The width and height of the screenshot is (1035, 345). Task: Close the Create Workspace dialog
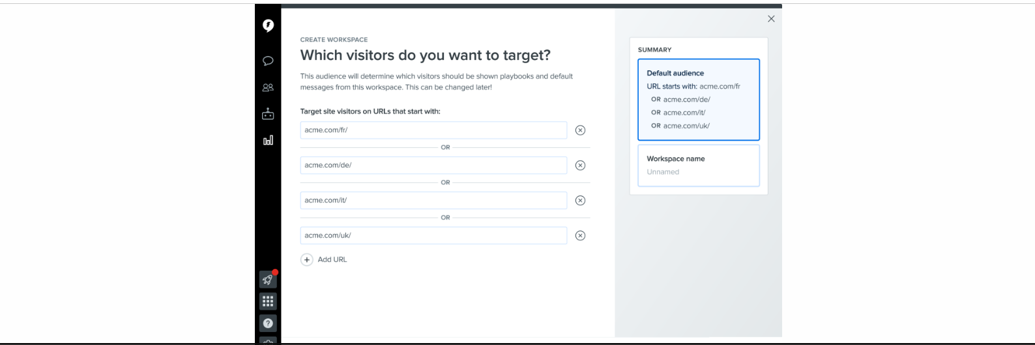[x=771, y=19]
